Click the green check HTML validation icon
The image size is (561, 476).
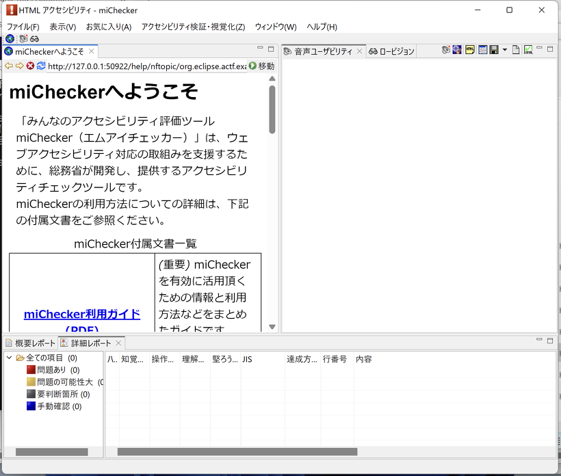(528, 50)
